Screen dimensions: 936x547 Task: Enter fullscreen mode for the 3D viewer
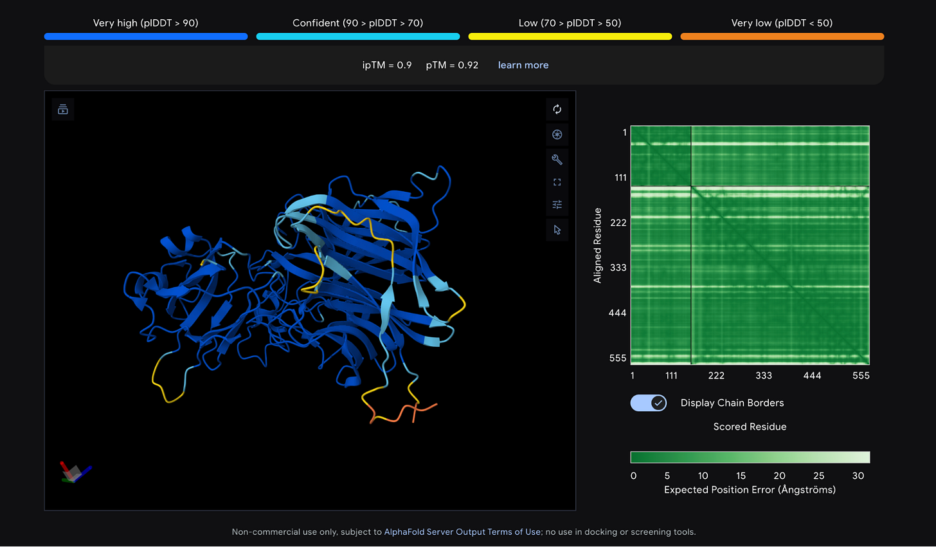coord(557,182)
